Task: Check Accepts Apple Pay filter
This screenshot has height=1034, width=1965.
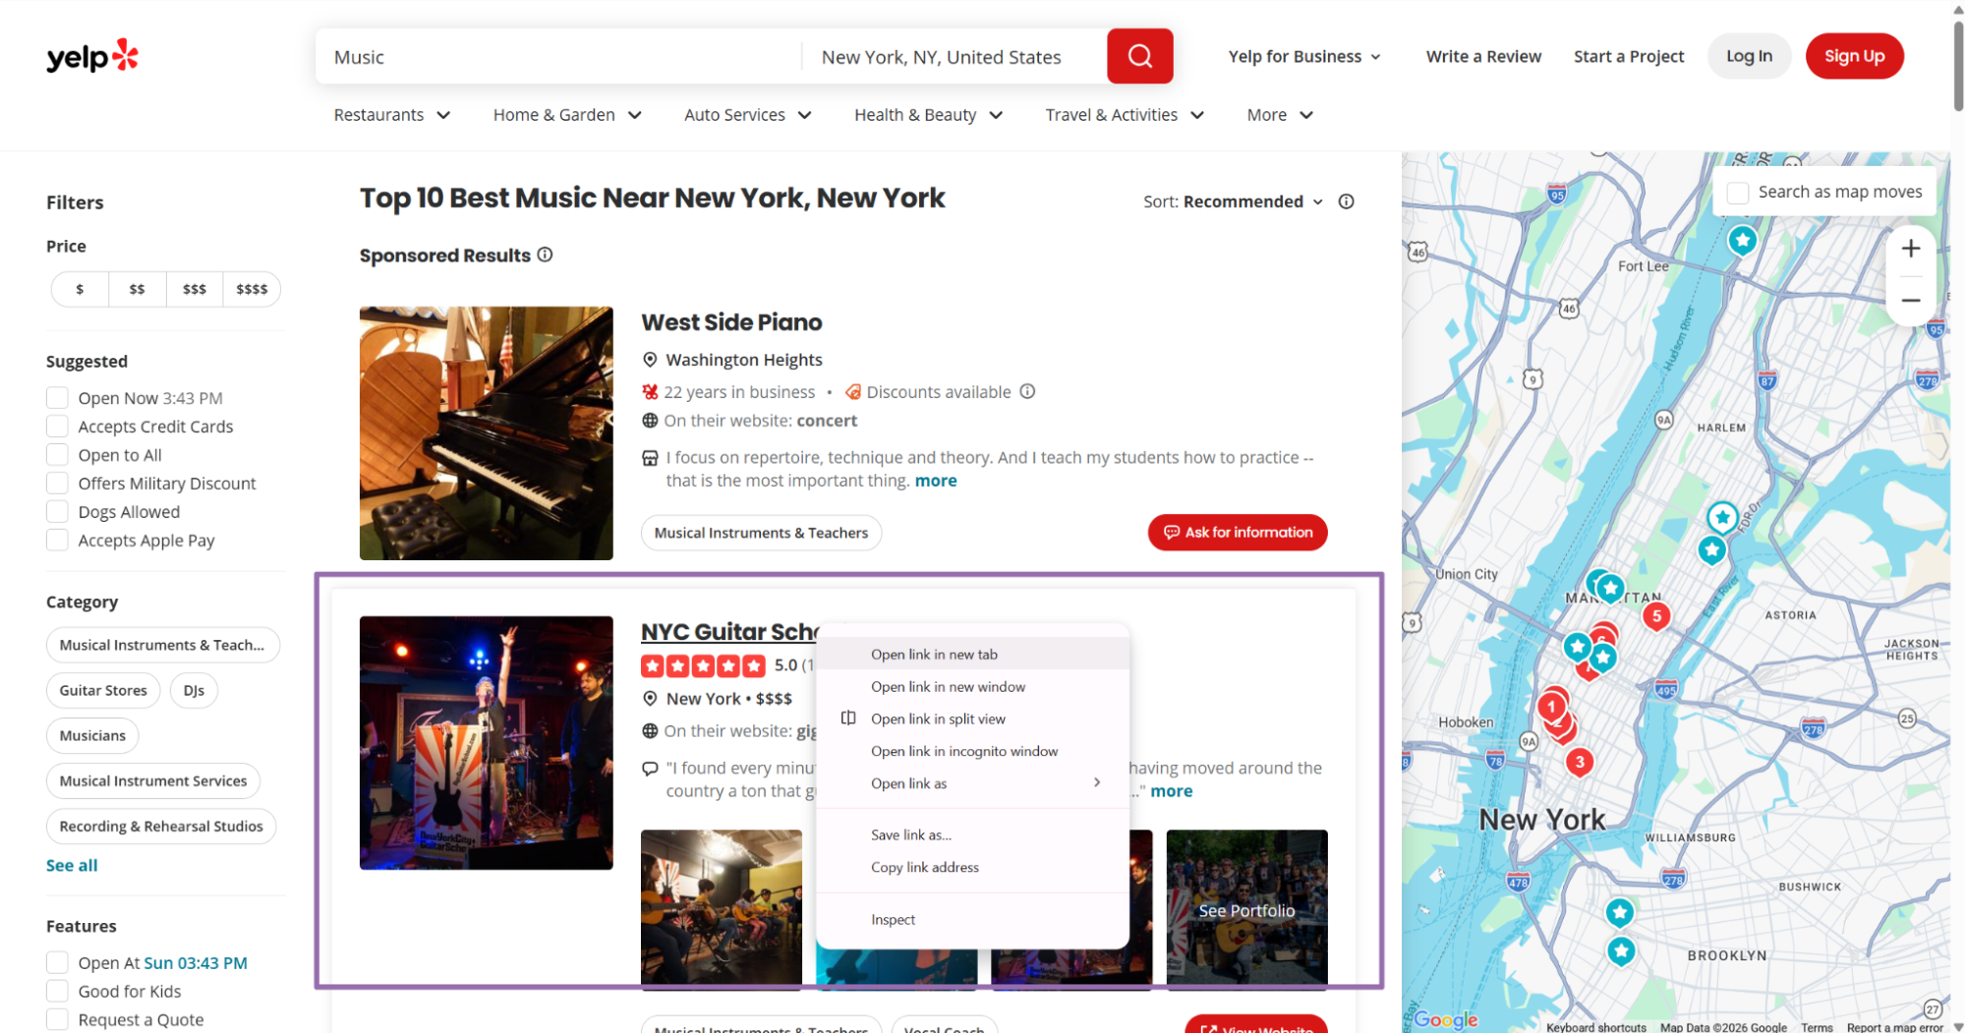Action: point(57,541)
